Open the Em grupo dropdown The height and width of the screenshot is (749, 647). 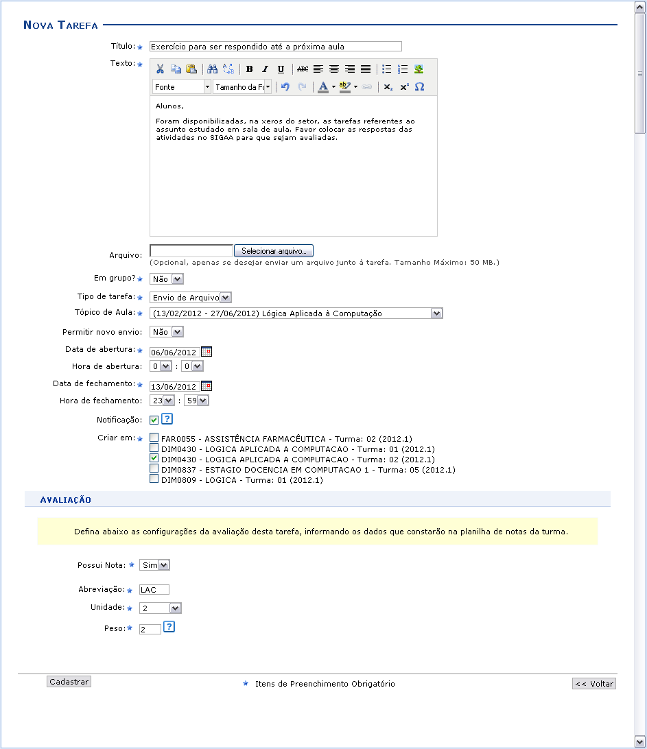coord(166,279)
